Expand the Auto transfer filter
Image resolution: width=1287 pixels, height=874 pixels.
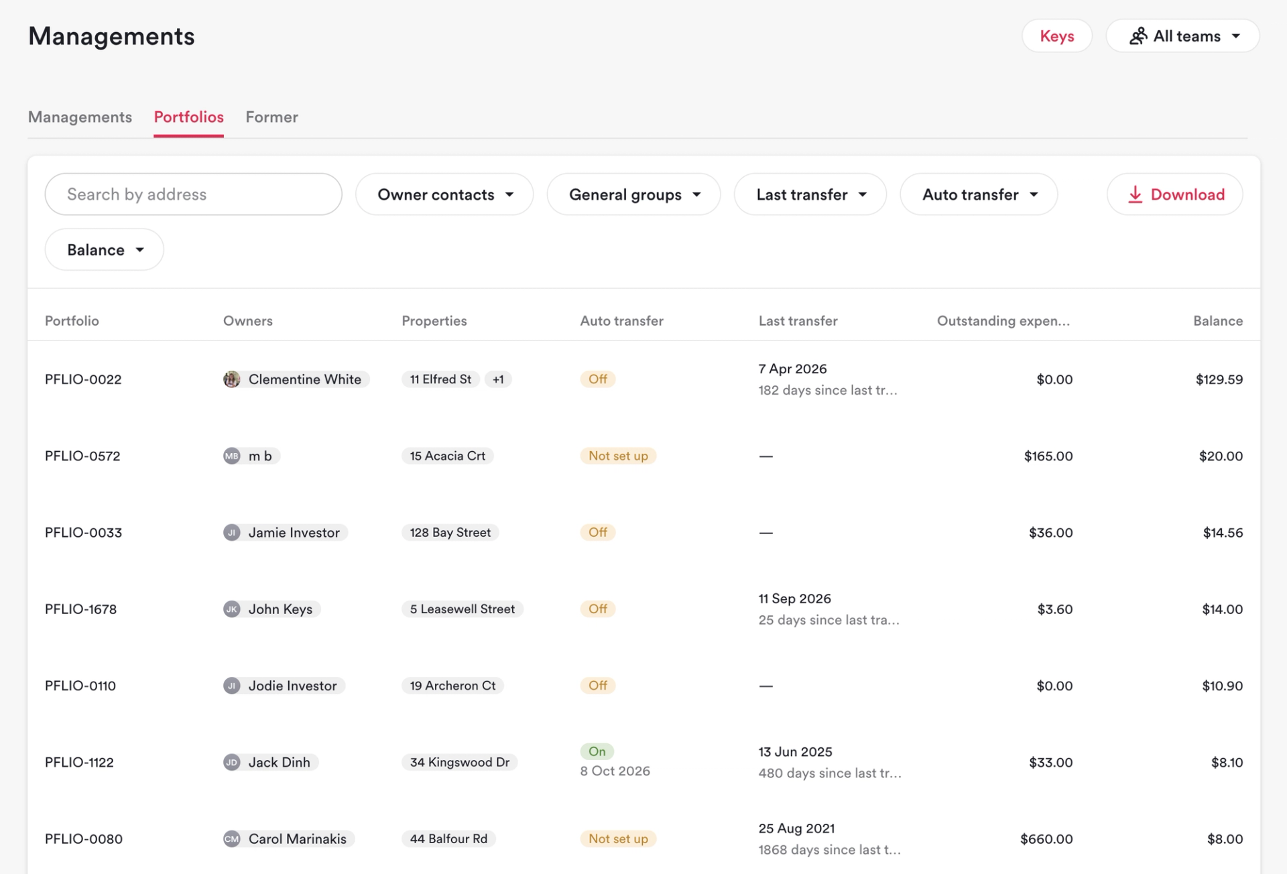coord(979,194)
